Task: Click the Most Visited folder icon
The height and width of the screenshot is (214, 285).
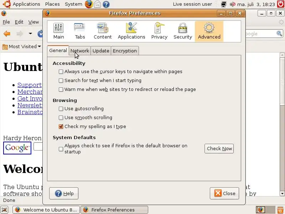Action: point(5,47)
